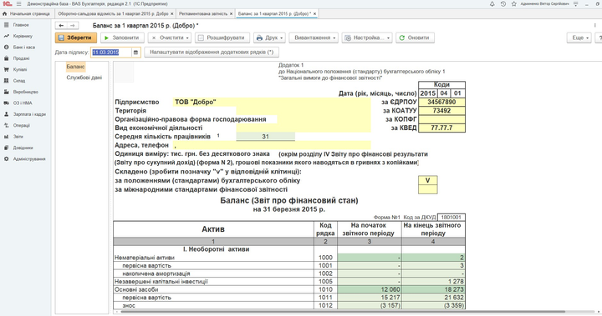602x316 pixels.
Task: Click the Главное section icon
Action: pos(6,25)
